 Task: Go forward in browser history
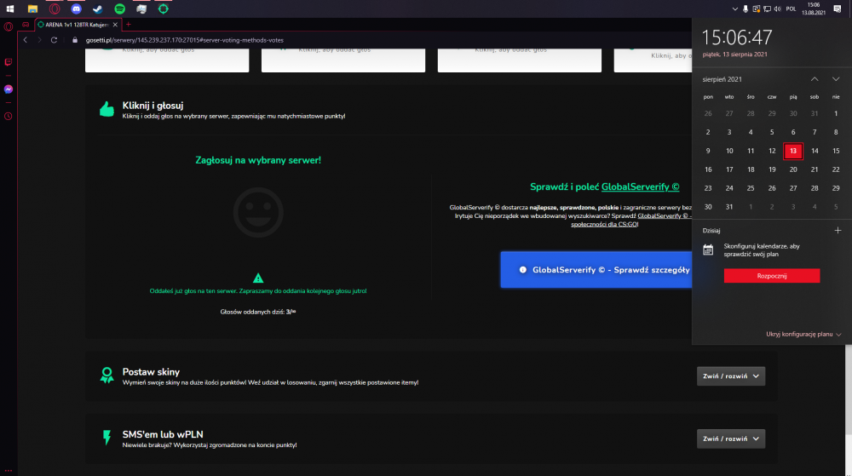pyautogui.click(x=39, y=40)
